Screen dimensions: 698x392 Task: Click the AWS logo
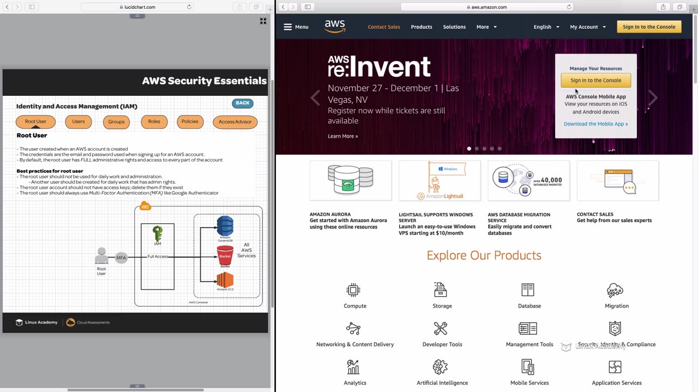tap(335, 27)
